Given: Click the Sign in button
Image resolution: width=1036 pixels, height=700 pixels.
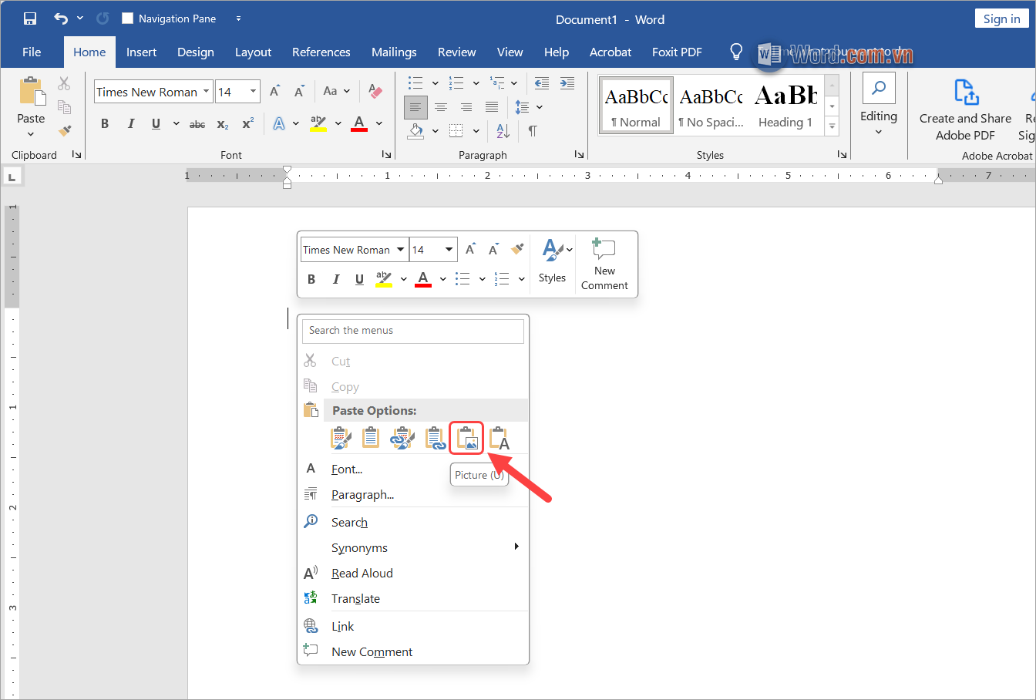Looking at the screenshot, I should pyautogui.click(x=1001, y=19).
